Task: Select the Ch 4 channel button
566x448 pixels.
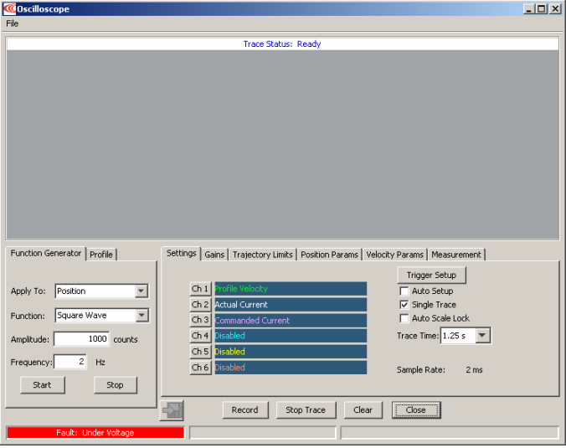Action: tap(200, 336)
